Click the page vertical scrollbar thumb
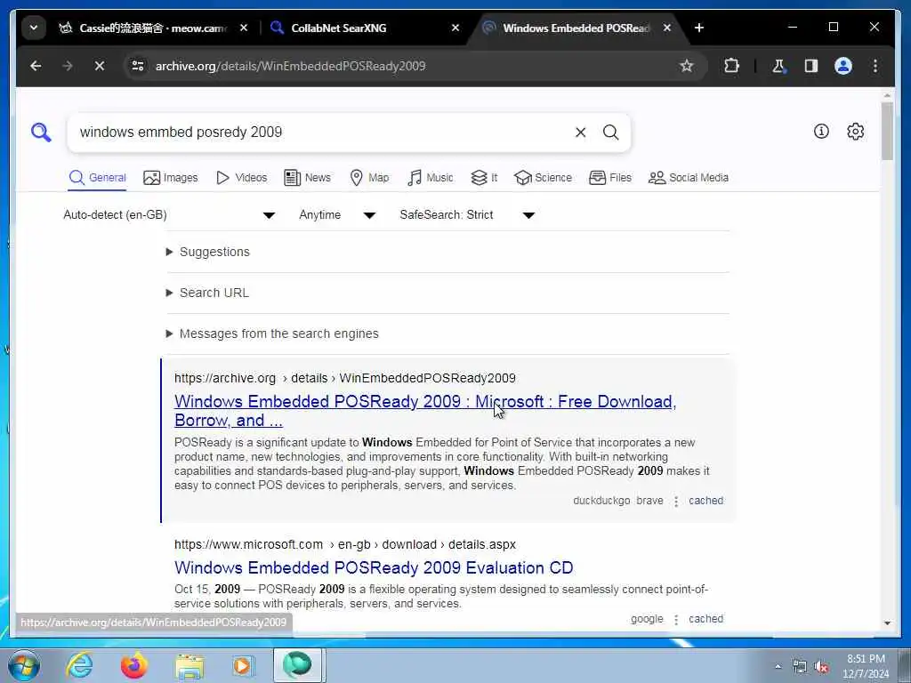Image resolution: width=911 pixels, height=683 pixels. [x=887, y=131]
